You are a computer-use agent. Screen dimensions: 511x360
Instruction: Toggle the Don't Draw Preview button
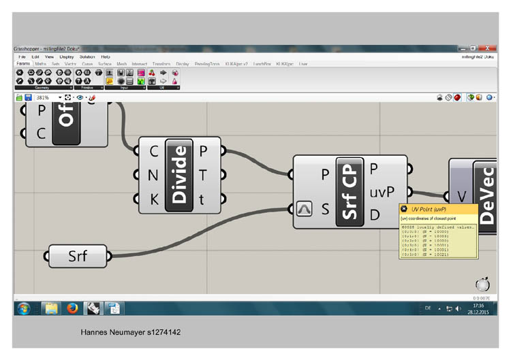click(439, 97)
